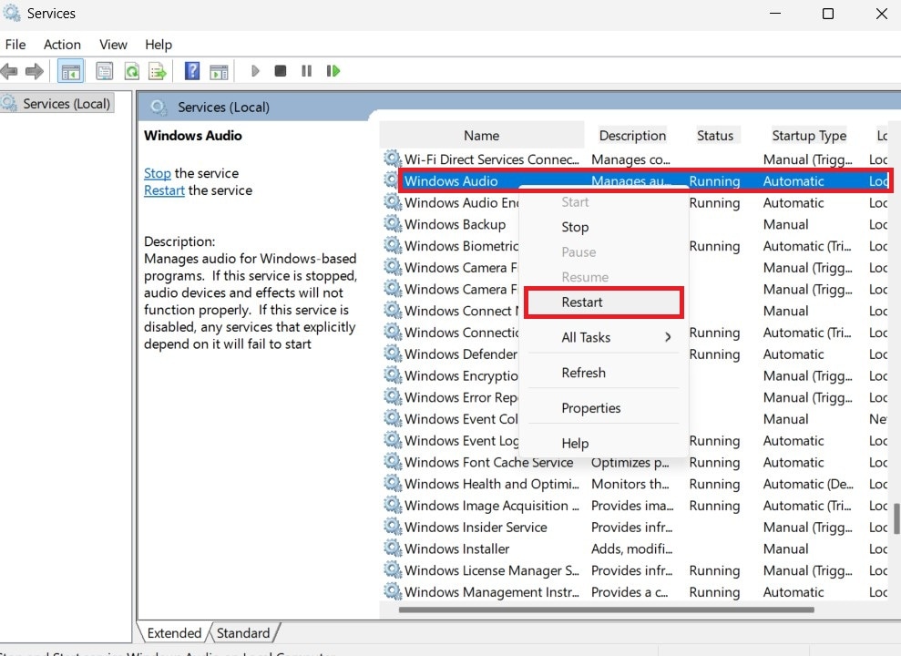
Task: Select the Windows Audio service row
Action: click(645, 181)
